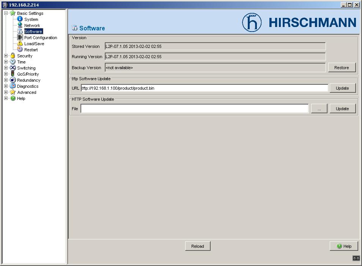Expand the Security tree node
The height and width of the screenshot is (266, 362).
point(6,56)
